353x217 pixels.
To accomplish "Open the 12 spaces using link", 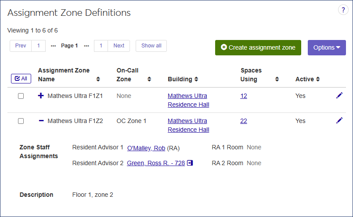I will [x=244, y=96].
